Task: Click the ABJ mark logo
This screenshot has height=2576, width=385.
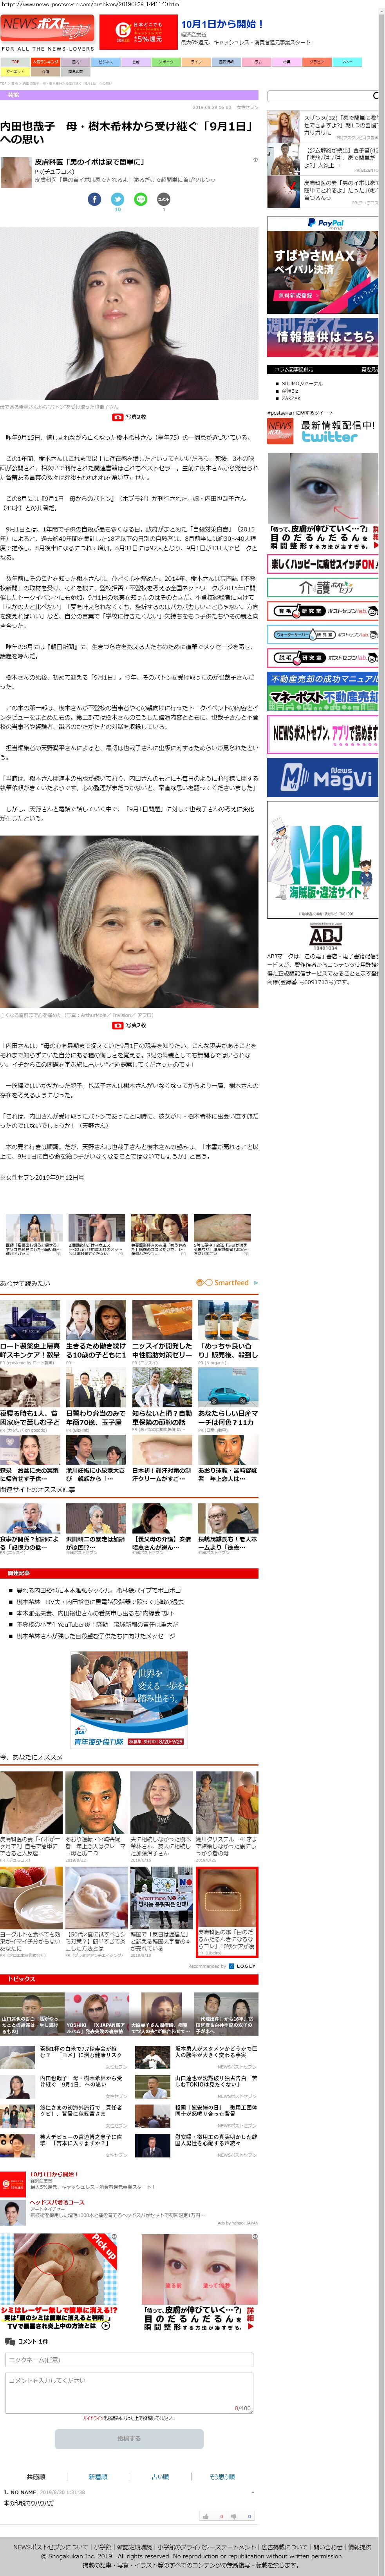Action: [325, 935]
